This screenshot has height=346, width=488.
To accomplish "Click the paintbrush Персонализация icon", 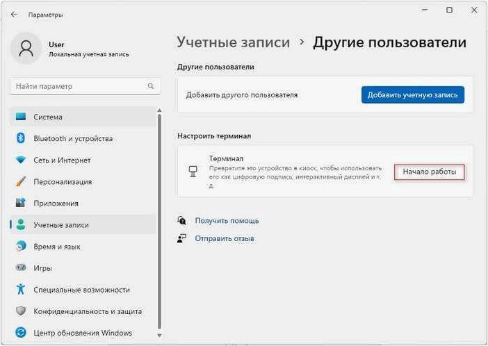I will pos(21,181).
